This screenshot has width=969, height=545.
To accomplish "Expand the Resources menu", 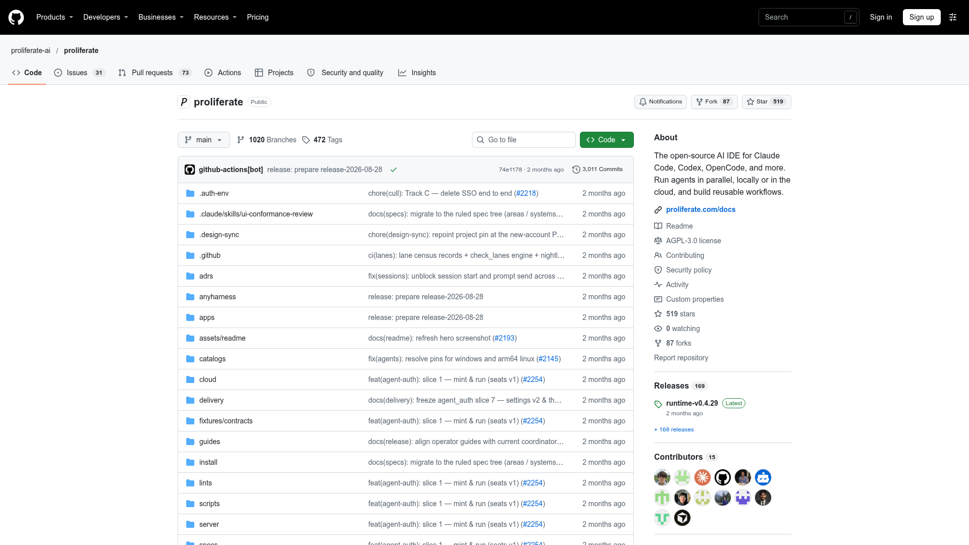I will click(216, 17).
